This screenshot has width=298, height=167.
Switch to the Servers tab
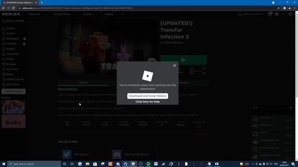tap(183, 83)
